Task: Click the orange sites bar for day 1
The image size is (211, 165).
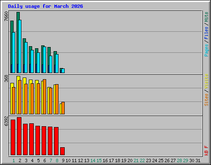Action: pos(14,101)
